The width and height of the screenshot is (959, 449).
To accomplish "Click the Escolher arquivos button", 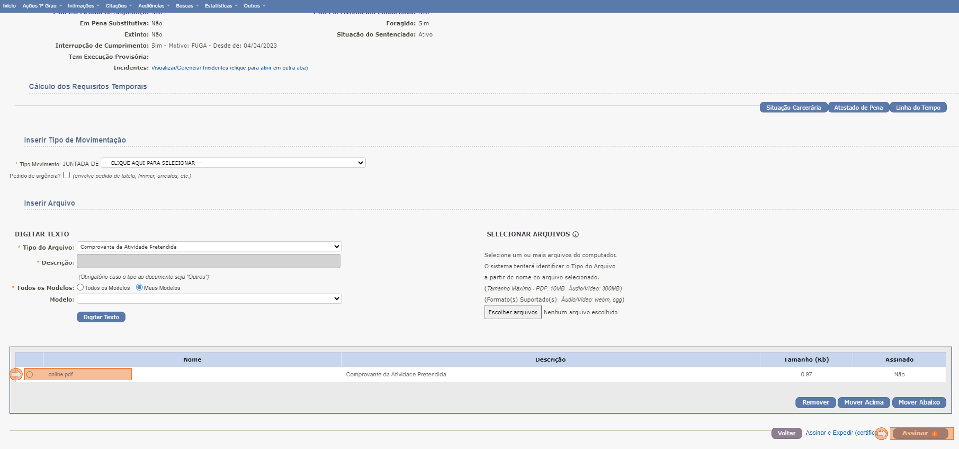I will coord(513,312).
